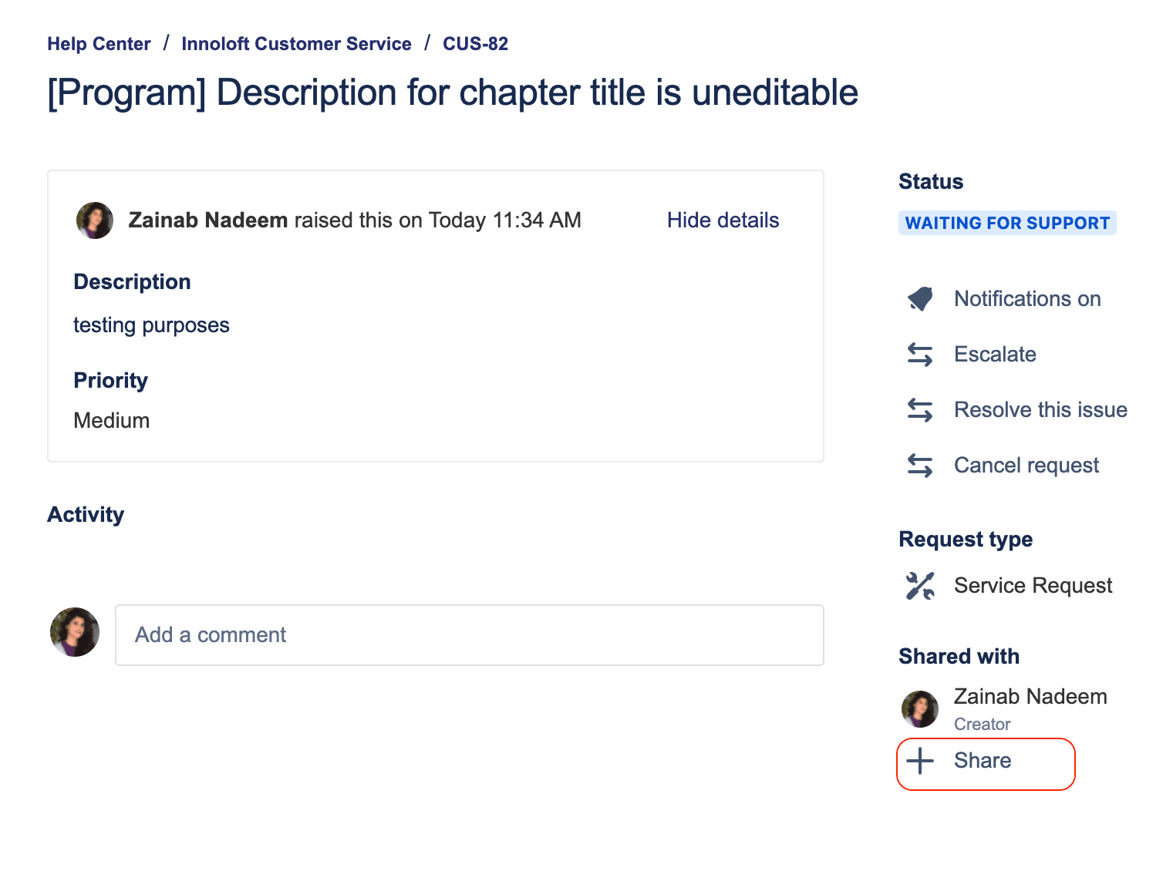The height and width of the screenshot is (888, 1163).
Task: Click the name Zainab Nadeem under Shared with
Action: 1030,697
